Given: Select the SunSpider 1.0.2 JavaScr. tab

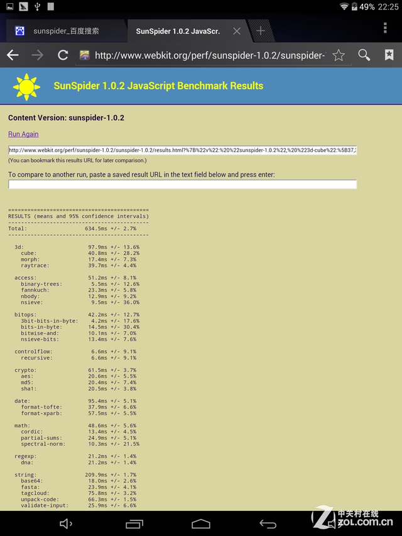Looking at the screenshot, I should pos(178,31).
